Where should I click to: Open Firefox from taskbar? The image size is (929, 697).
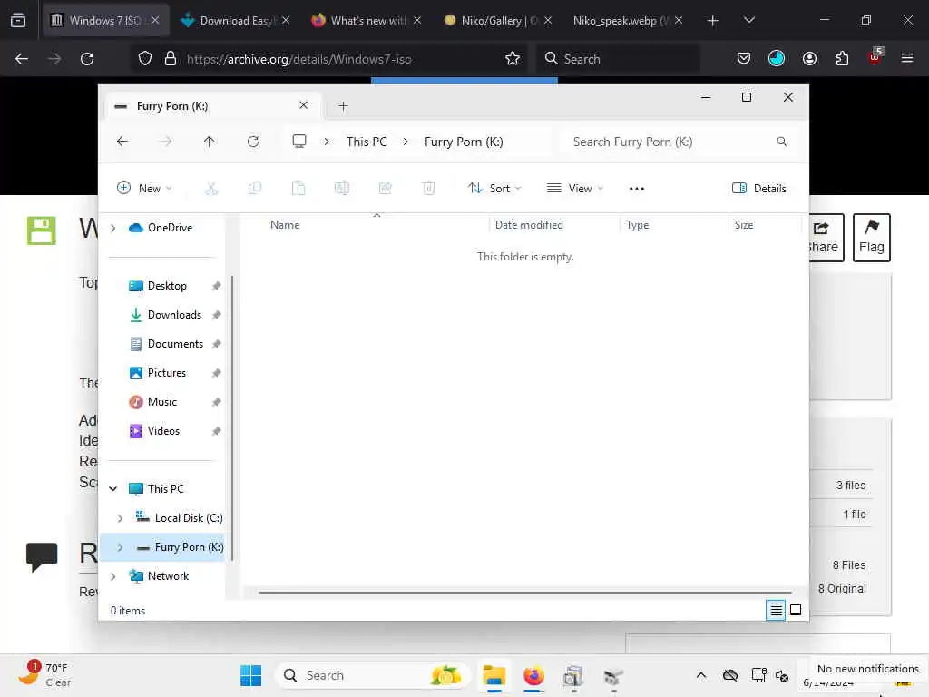533,675
